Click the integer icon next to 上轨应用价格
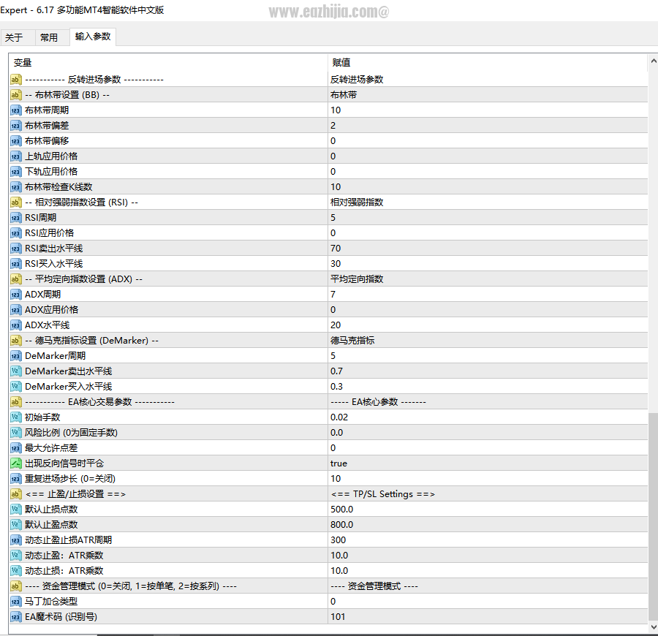 [x=15, y=156]
